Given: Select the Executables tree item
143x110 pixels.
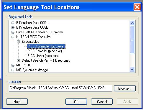Looking at the screenshot, I should [30, 42].
